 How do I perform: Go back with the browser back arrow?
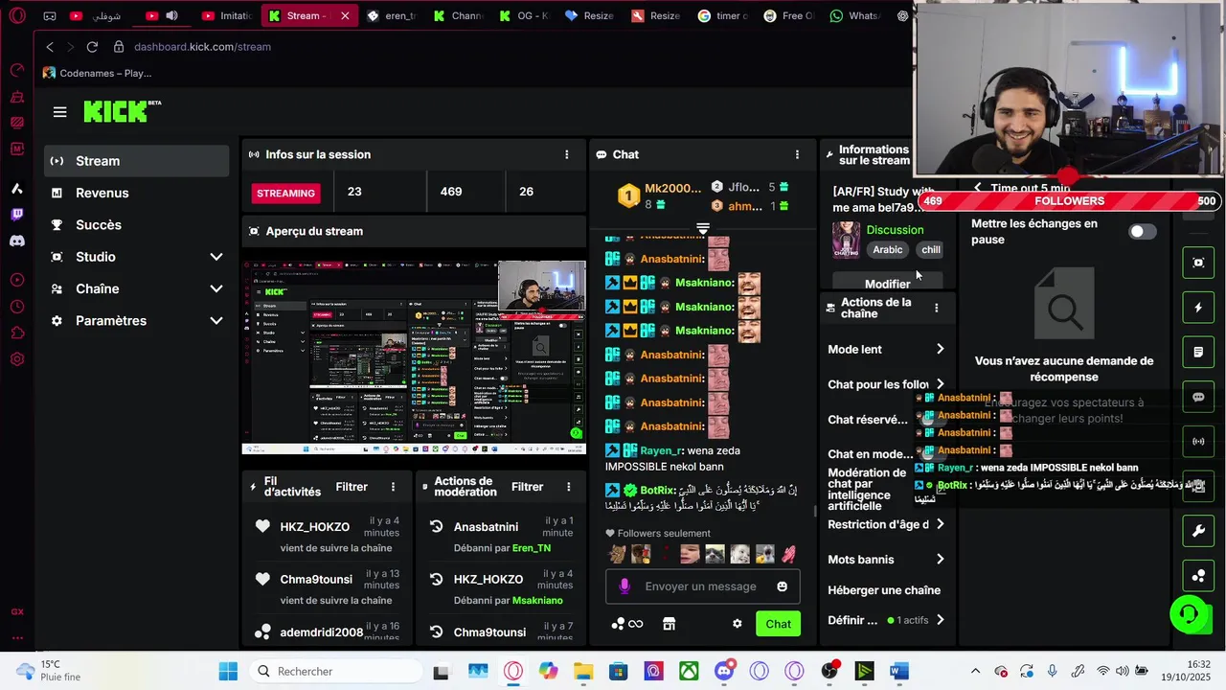(x=50, y=46)
